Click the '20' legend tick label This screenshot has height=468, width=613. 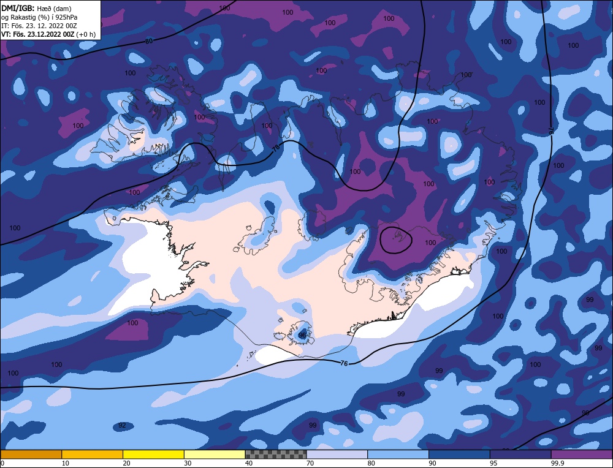(x=126, y=463)
